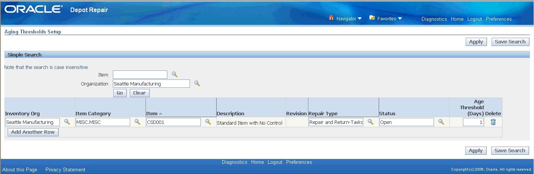Click the top Save Search button
This screenshot has width=534, height=174.
[x=510, y=42]
